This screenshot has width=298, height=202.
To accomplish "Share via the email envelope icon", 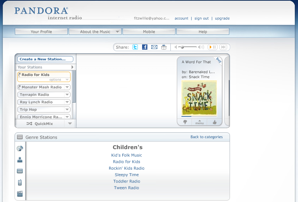I will pyautogui.click(x=154, y=47).
